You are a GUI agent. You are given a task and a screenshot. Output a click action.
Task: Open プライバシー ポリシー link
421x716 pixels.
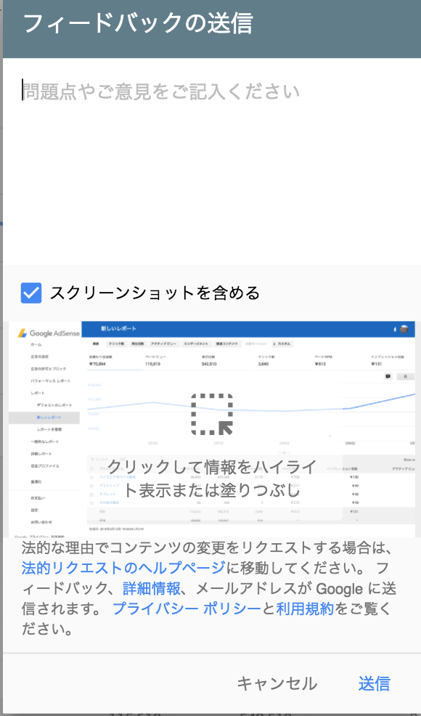coord(187,609)
